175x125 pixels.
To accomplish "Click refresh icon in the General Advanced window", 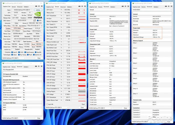I will 125,6.
